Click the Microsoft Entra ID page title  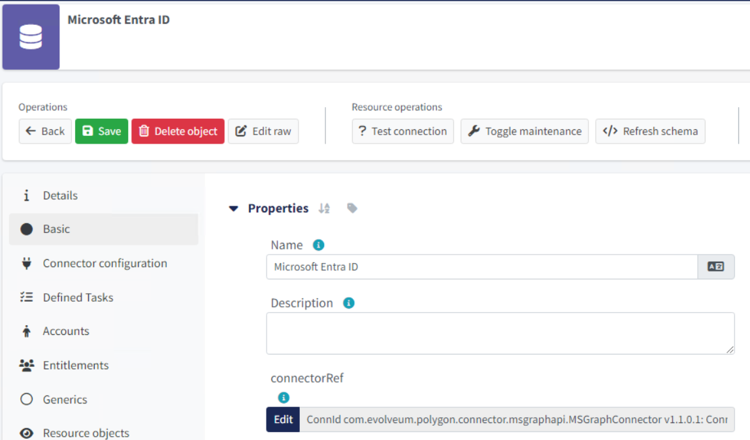pos(119,20)
